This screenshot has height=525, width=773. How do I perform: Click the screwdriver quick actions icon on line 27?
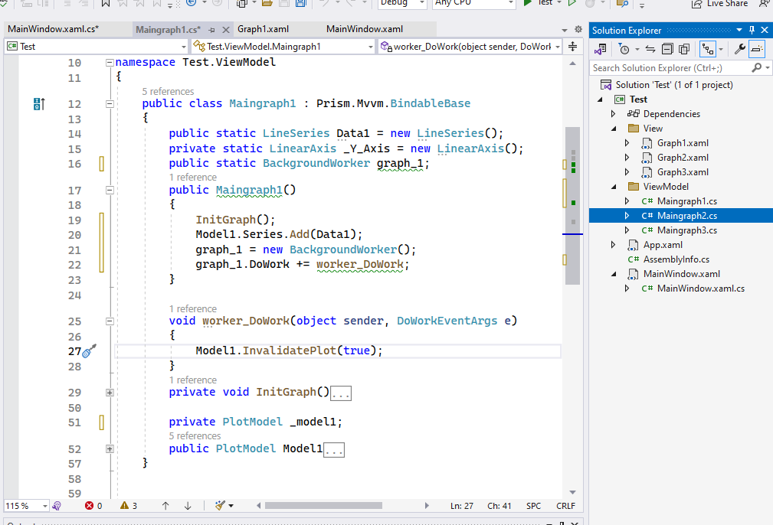click(x=89, y=351)
